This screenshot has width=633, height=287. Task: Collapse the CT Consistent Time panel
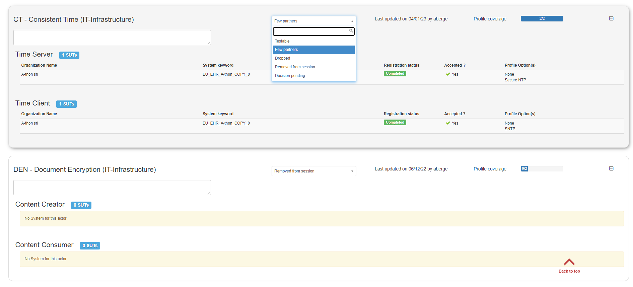click(611, 18)
